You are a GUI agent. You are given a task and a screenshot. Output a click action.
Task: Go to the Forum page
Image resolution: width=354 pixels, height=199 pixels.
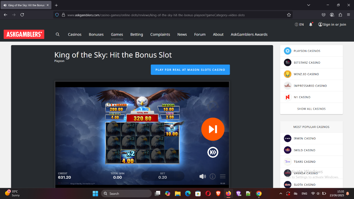200,34
